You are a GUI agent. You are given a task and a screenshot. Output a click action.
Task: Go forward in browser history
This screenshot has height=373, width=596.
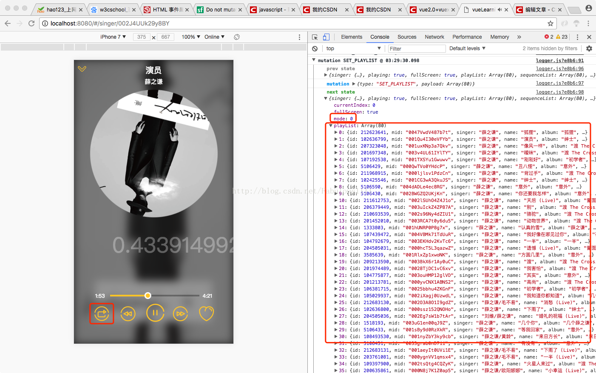20,23
